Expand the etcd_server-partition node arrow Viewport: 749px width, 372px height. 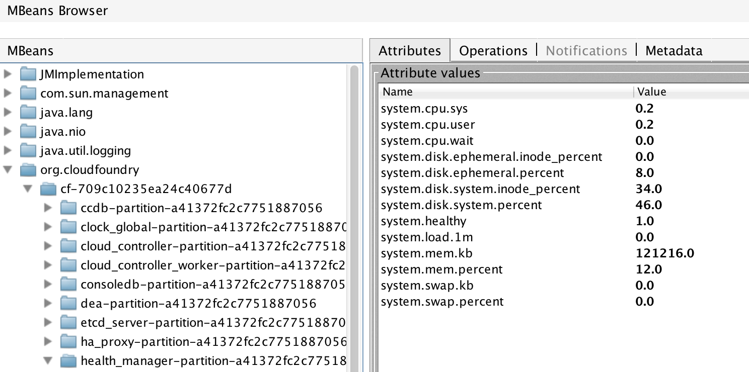[x=48, y=323]
